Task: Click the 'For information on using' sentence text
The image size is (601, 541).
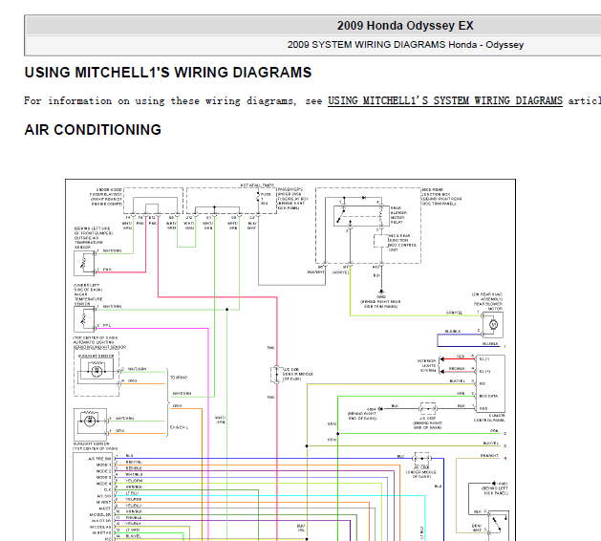Action: click(x=312, y=100)
